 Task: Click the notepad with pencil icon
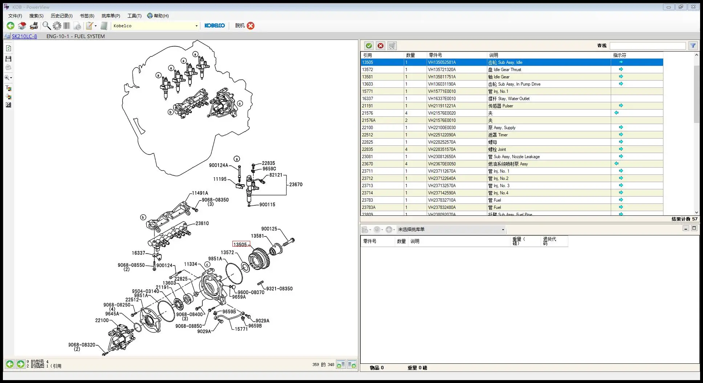coord(89,26)
